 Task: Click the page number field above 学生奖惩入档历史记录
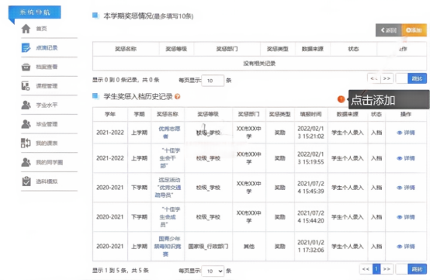coord(402,78)
